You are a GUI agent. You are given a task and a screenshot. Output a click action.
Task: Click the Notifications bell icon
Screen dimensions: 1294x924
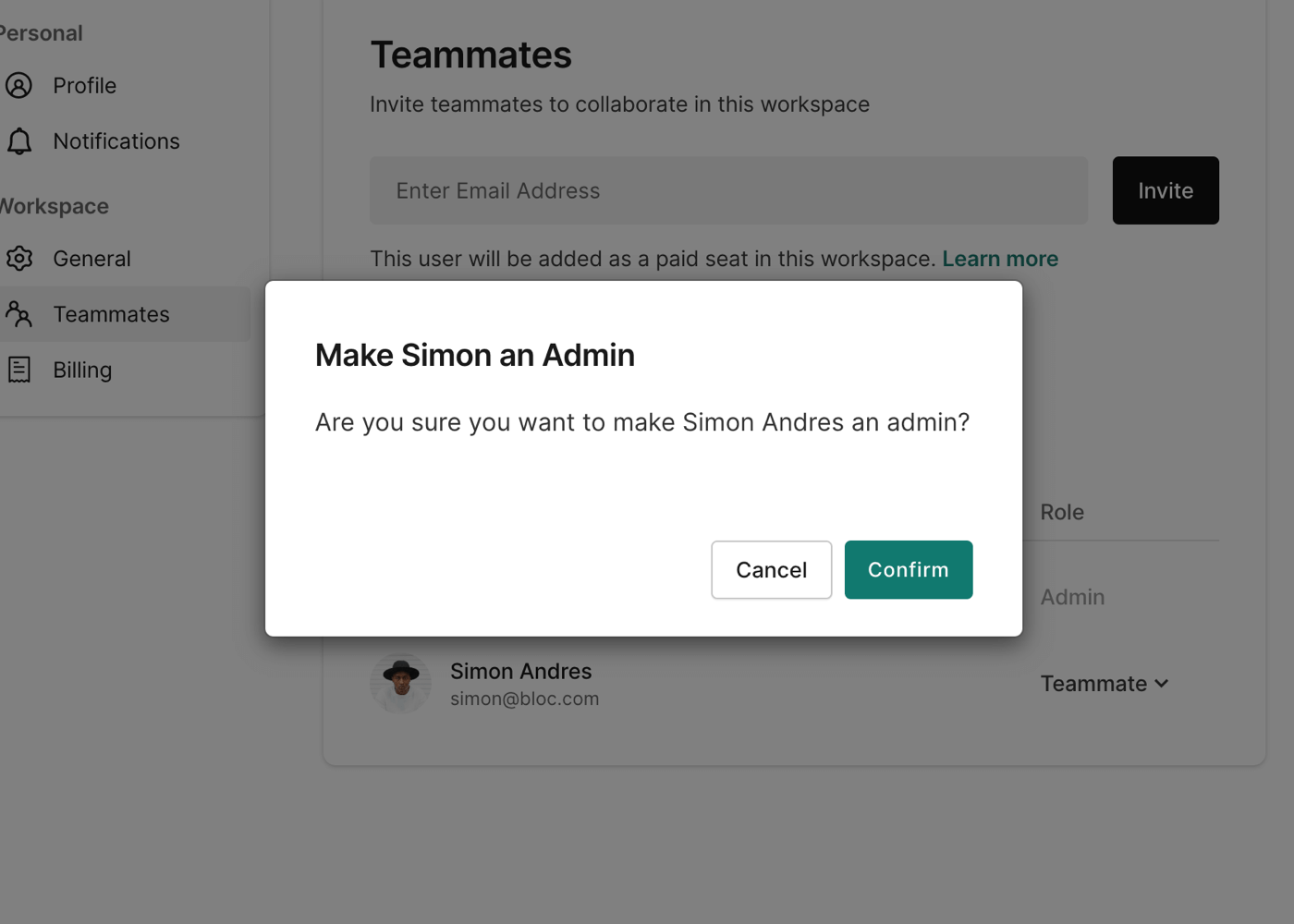click(19, 141)
